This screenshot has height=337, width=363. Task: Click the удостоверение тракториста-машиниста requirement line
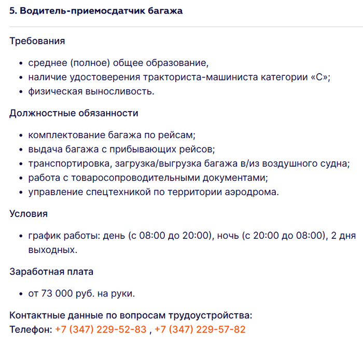point(179,77)
